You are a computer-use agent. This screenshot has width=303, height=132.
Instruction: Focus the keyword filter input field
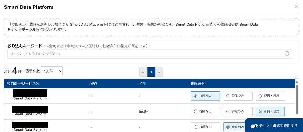tap(150, 54)
